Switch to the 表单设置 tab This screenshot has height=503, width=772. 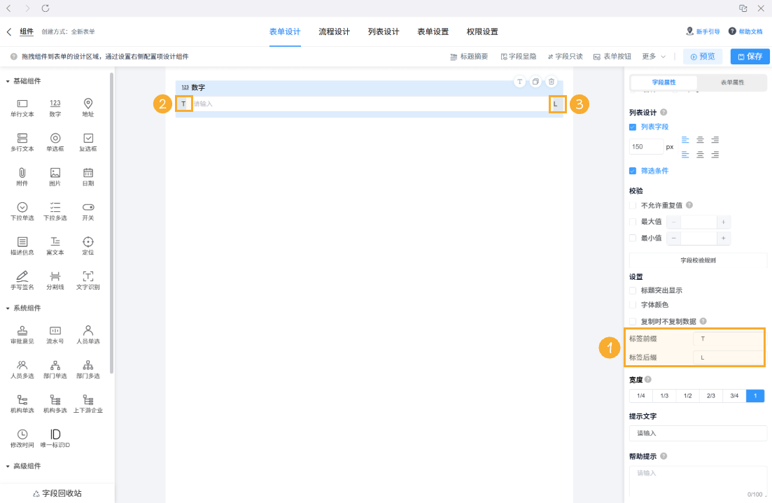point(433,31)
